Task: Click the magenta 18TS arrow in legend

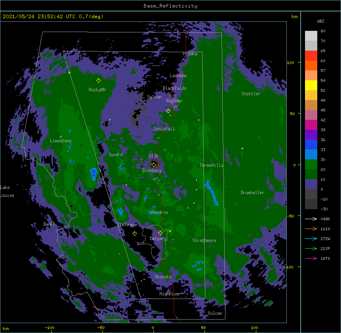Action: [311, 258]
